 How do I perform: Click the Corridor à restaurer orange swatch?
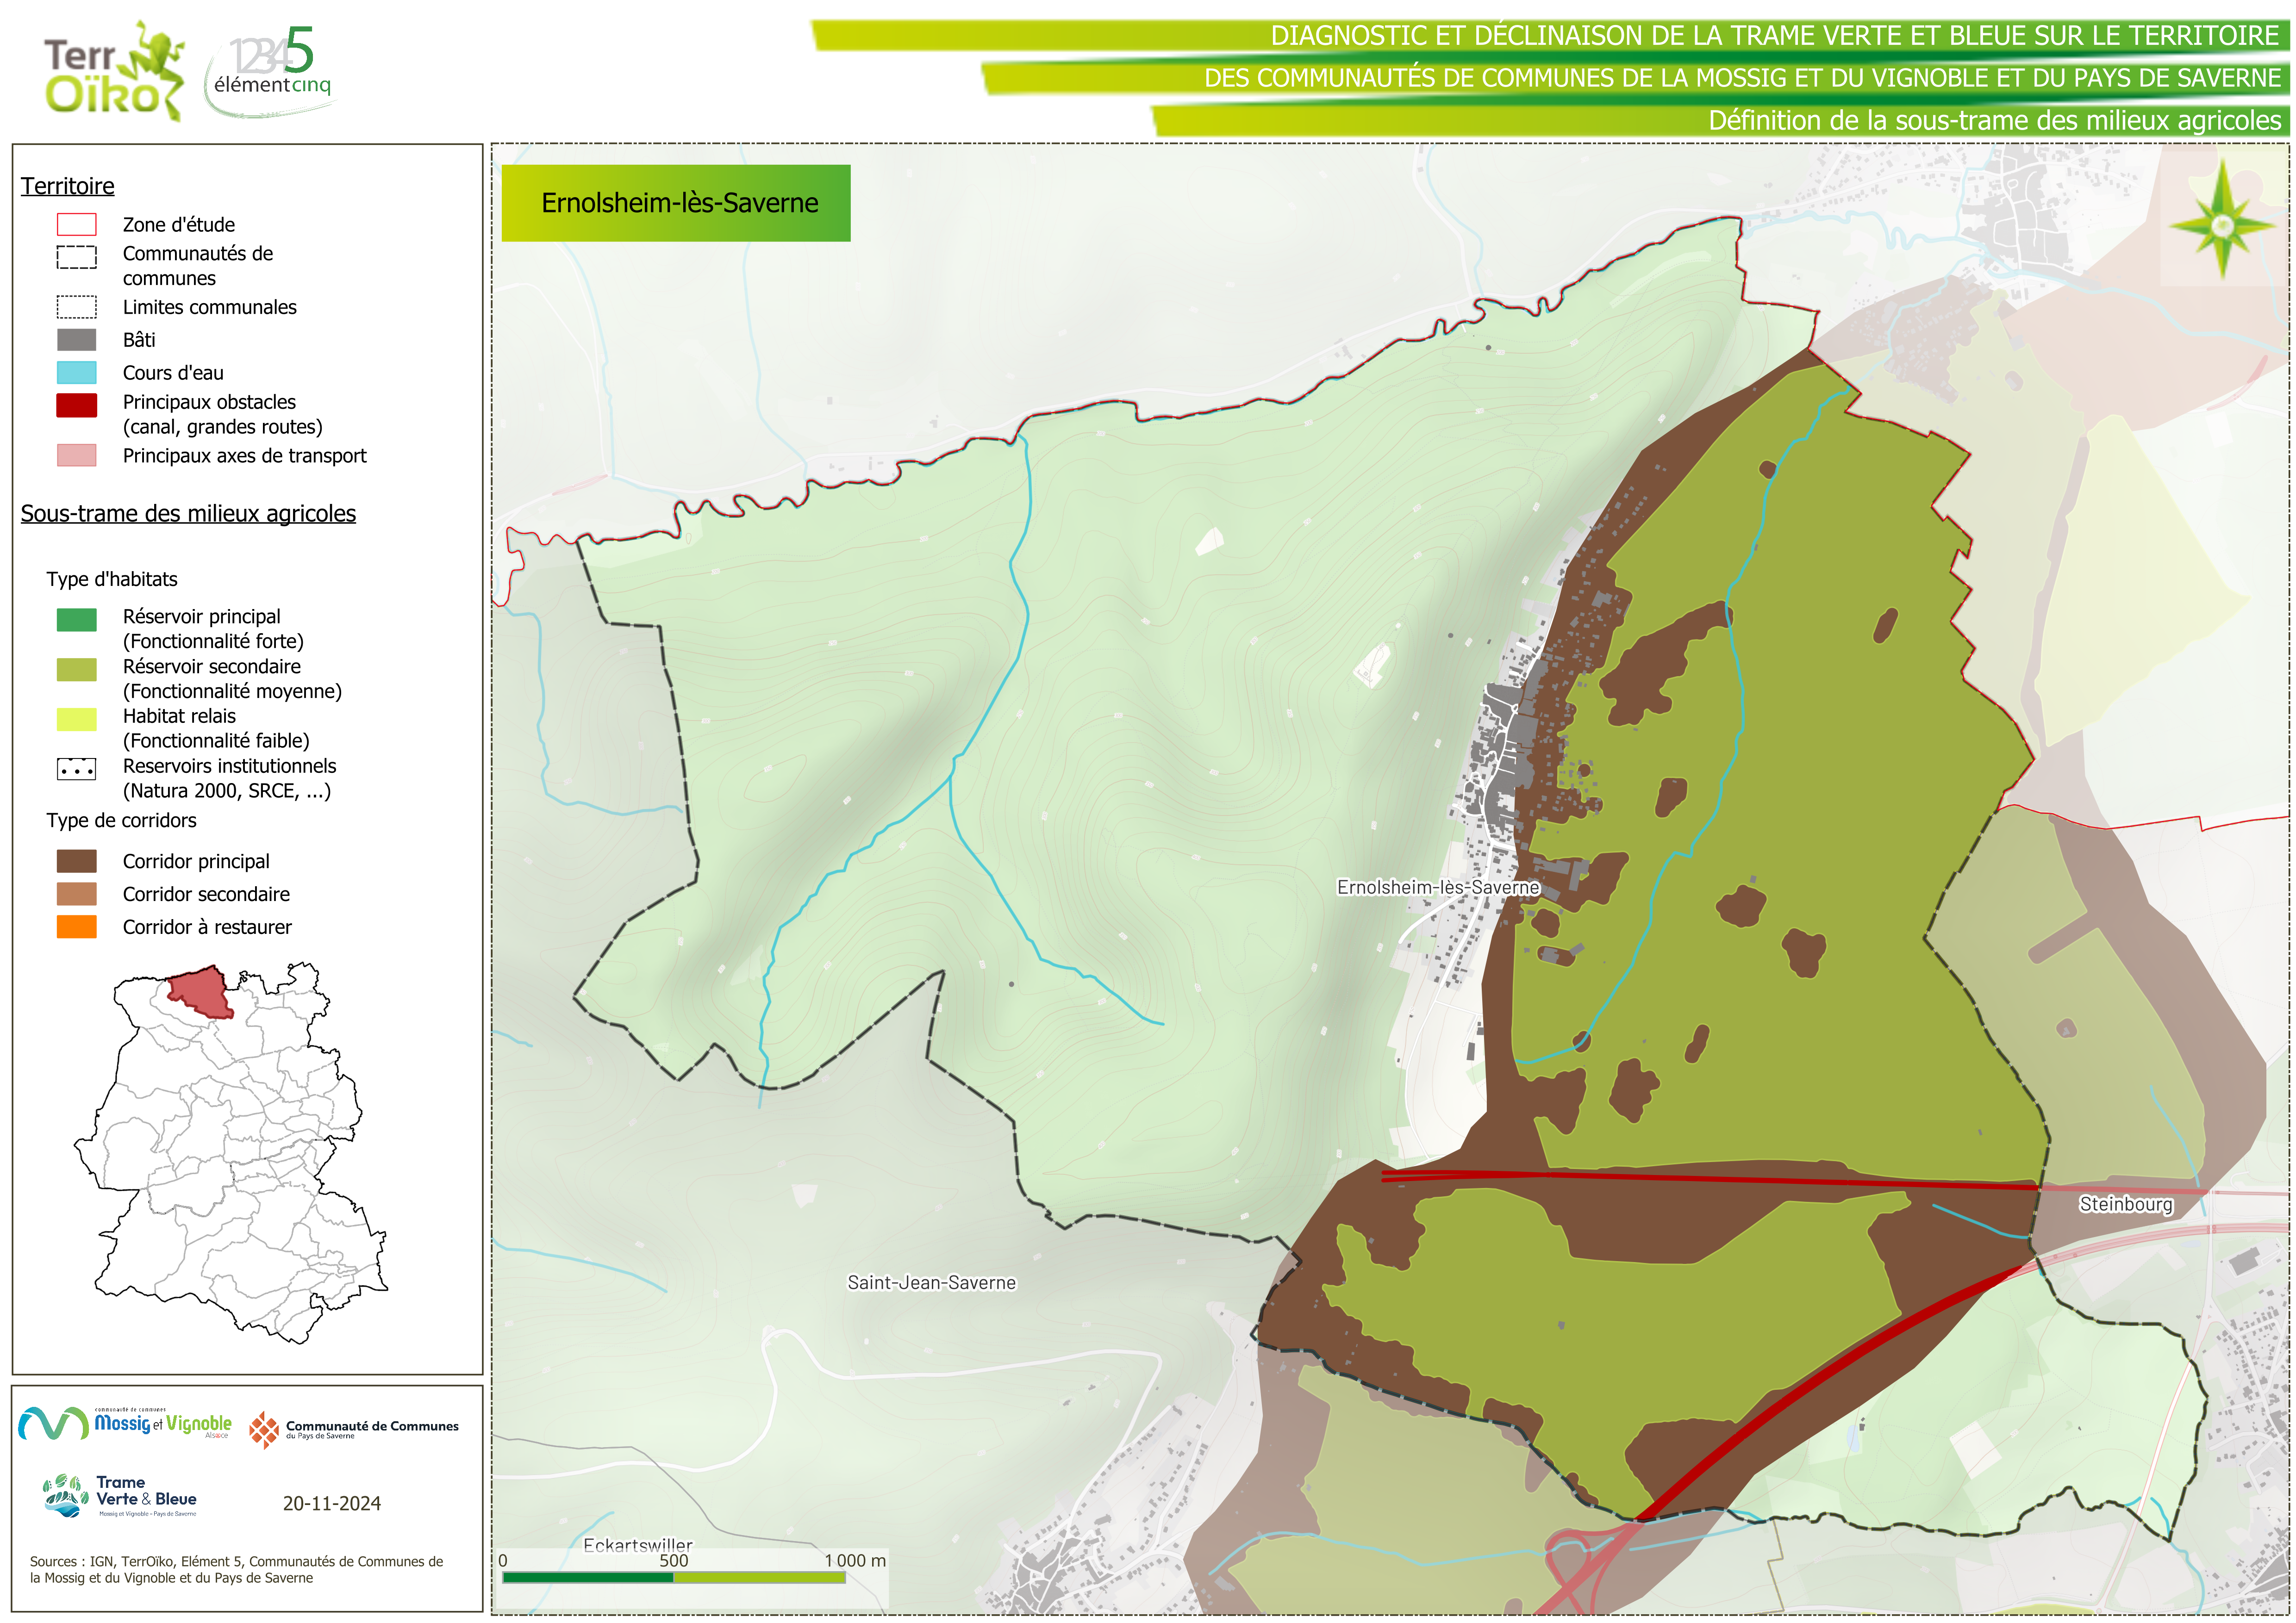pyautogui.click(x=77, y=927)
